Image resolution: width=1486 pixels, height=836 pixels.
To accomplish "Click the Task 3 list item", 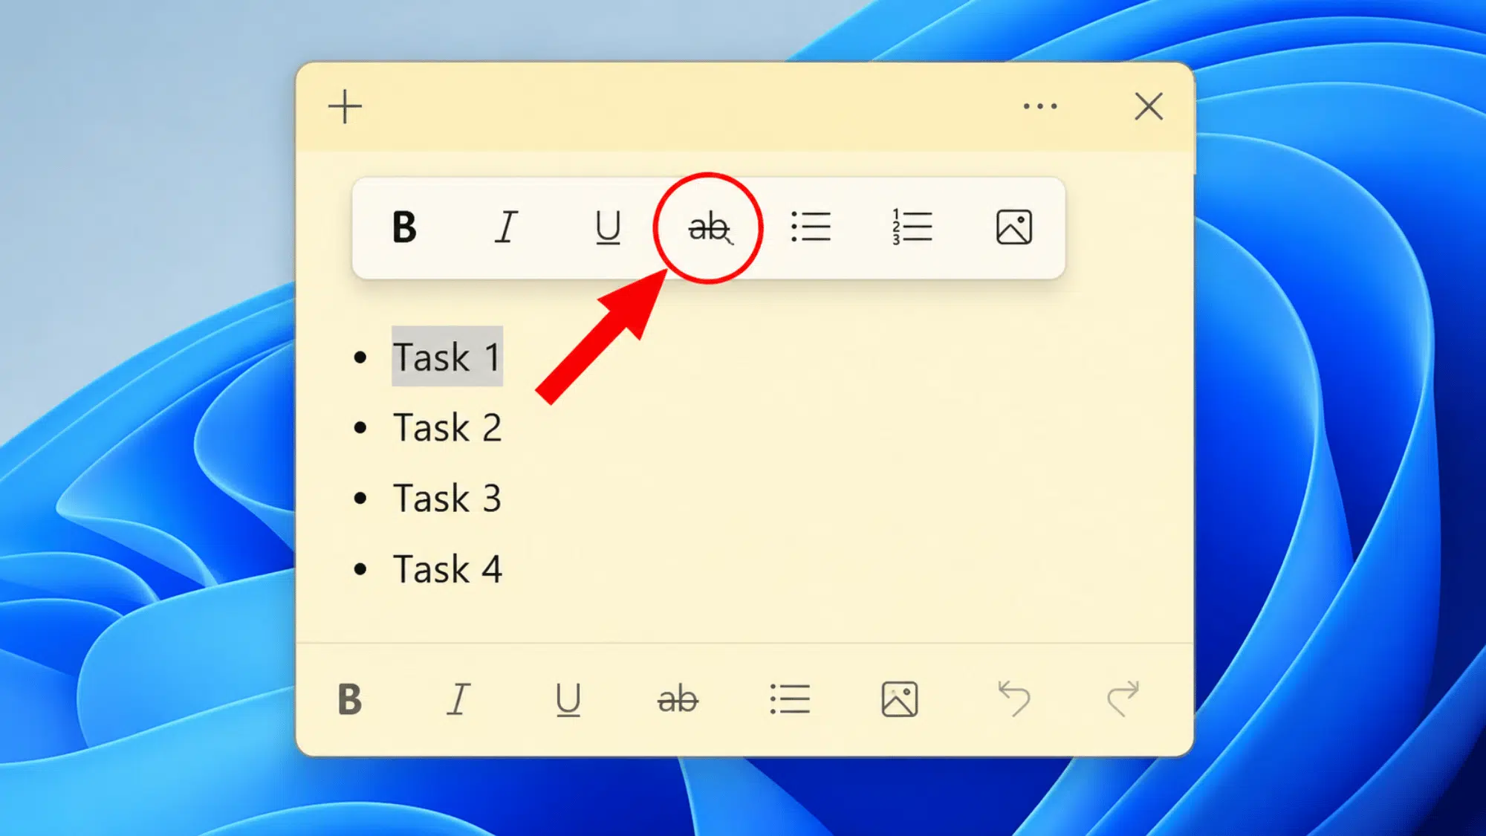I will (447, 499).
